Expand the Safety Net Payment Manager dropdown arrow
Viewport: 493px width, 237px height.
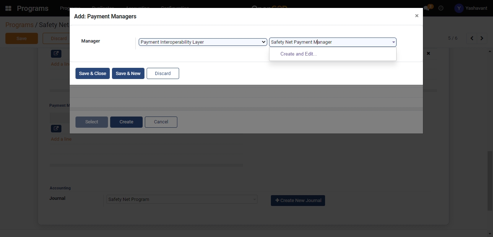click(393, 42)
